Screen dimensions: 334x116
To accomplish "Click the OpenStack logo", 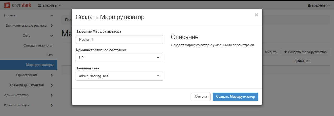I will point(18,5).
